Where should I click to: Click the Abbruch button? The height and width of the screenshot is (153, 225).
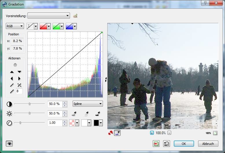coord(208,144)
